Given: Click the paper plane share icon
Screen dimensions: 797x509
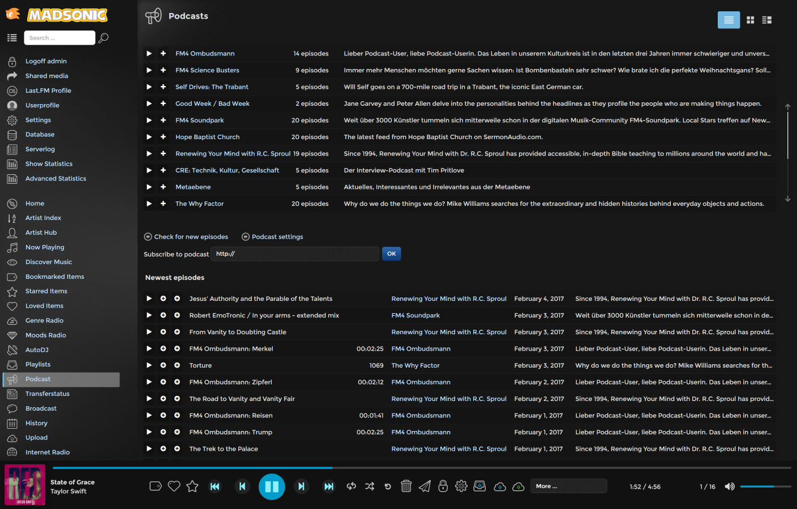Looking at the screenshot, I should click(x=425, y=486).
